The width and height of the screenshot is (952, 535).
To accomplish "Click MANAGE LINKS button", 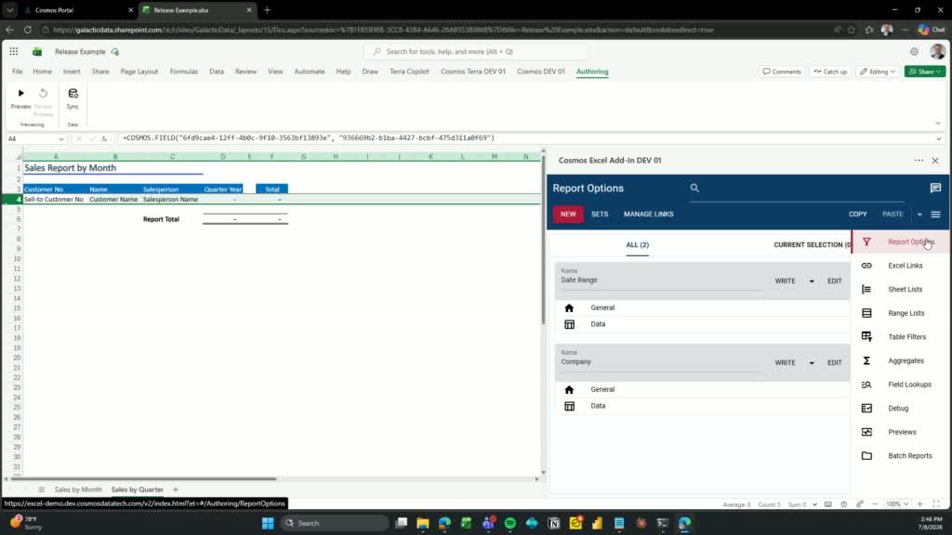I will 648,215.
